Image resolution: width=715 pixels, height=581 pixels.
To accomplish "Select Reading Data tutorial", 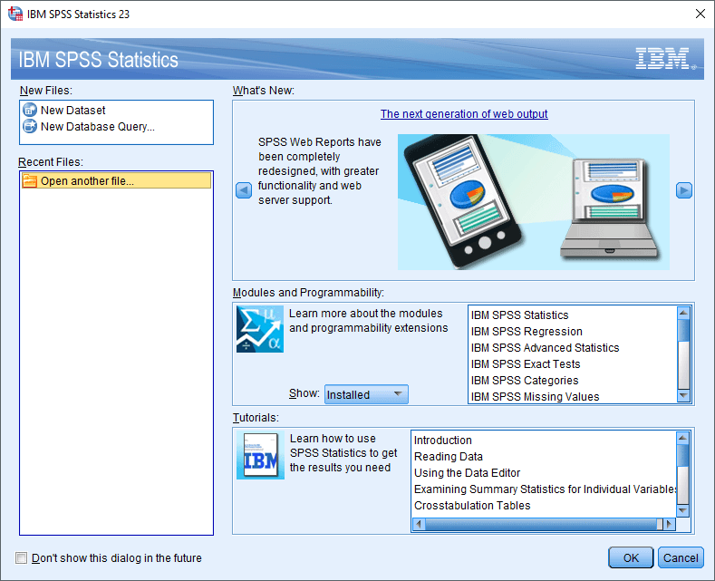I will coord(449,457).
